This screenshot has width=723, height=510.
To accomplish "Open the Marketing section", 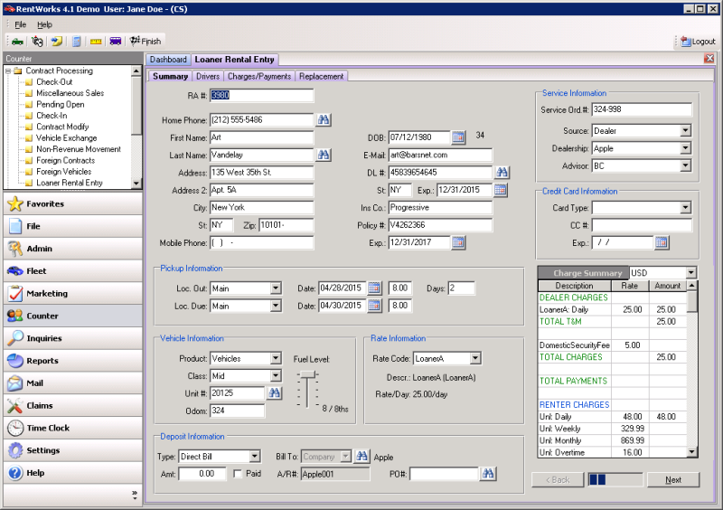I will coord(73,293).
